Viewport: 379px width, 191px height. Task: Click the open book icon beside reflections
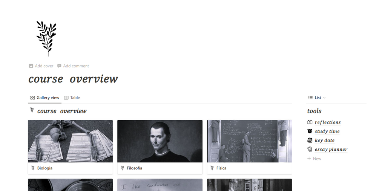(x=310, y=122)
